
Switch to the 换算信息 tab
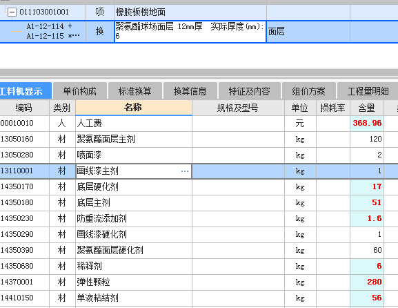click(190, 91)
